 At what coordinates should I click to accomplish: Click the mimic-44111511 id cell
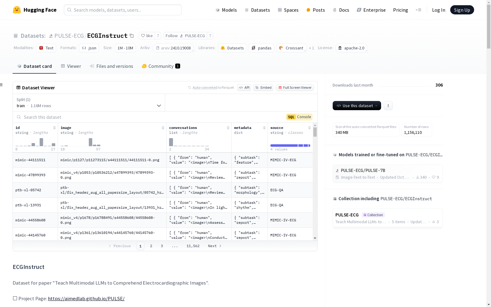[x=35, y=160]
